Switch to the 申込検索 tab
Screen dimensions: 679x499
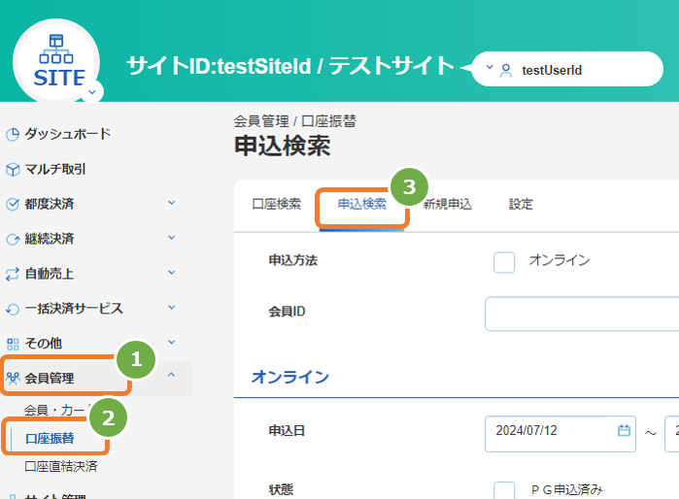click(x=362, y=204)
